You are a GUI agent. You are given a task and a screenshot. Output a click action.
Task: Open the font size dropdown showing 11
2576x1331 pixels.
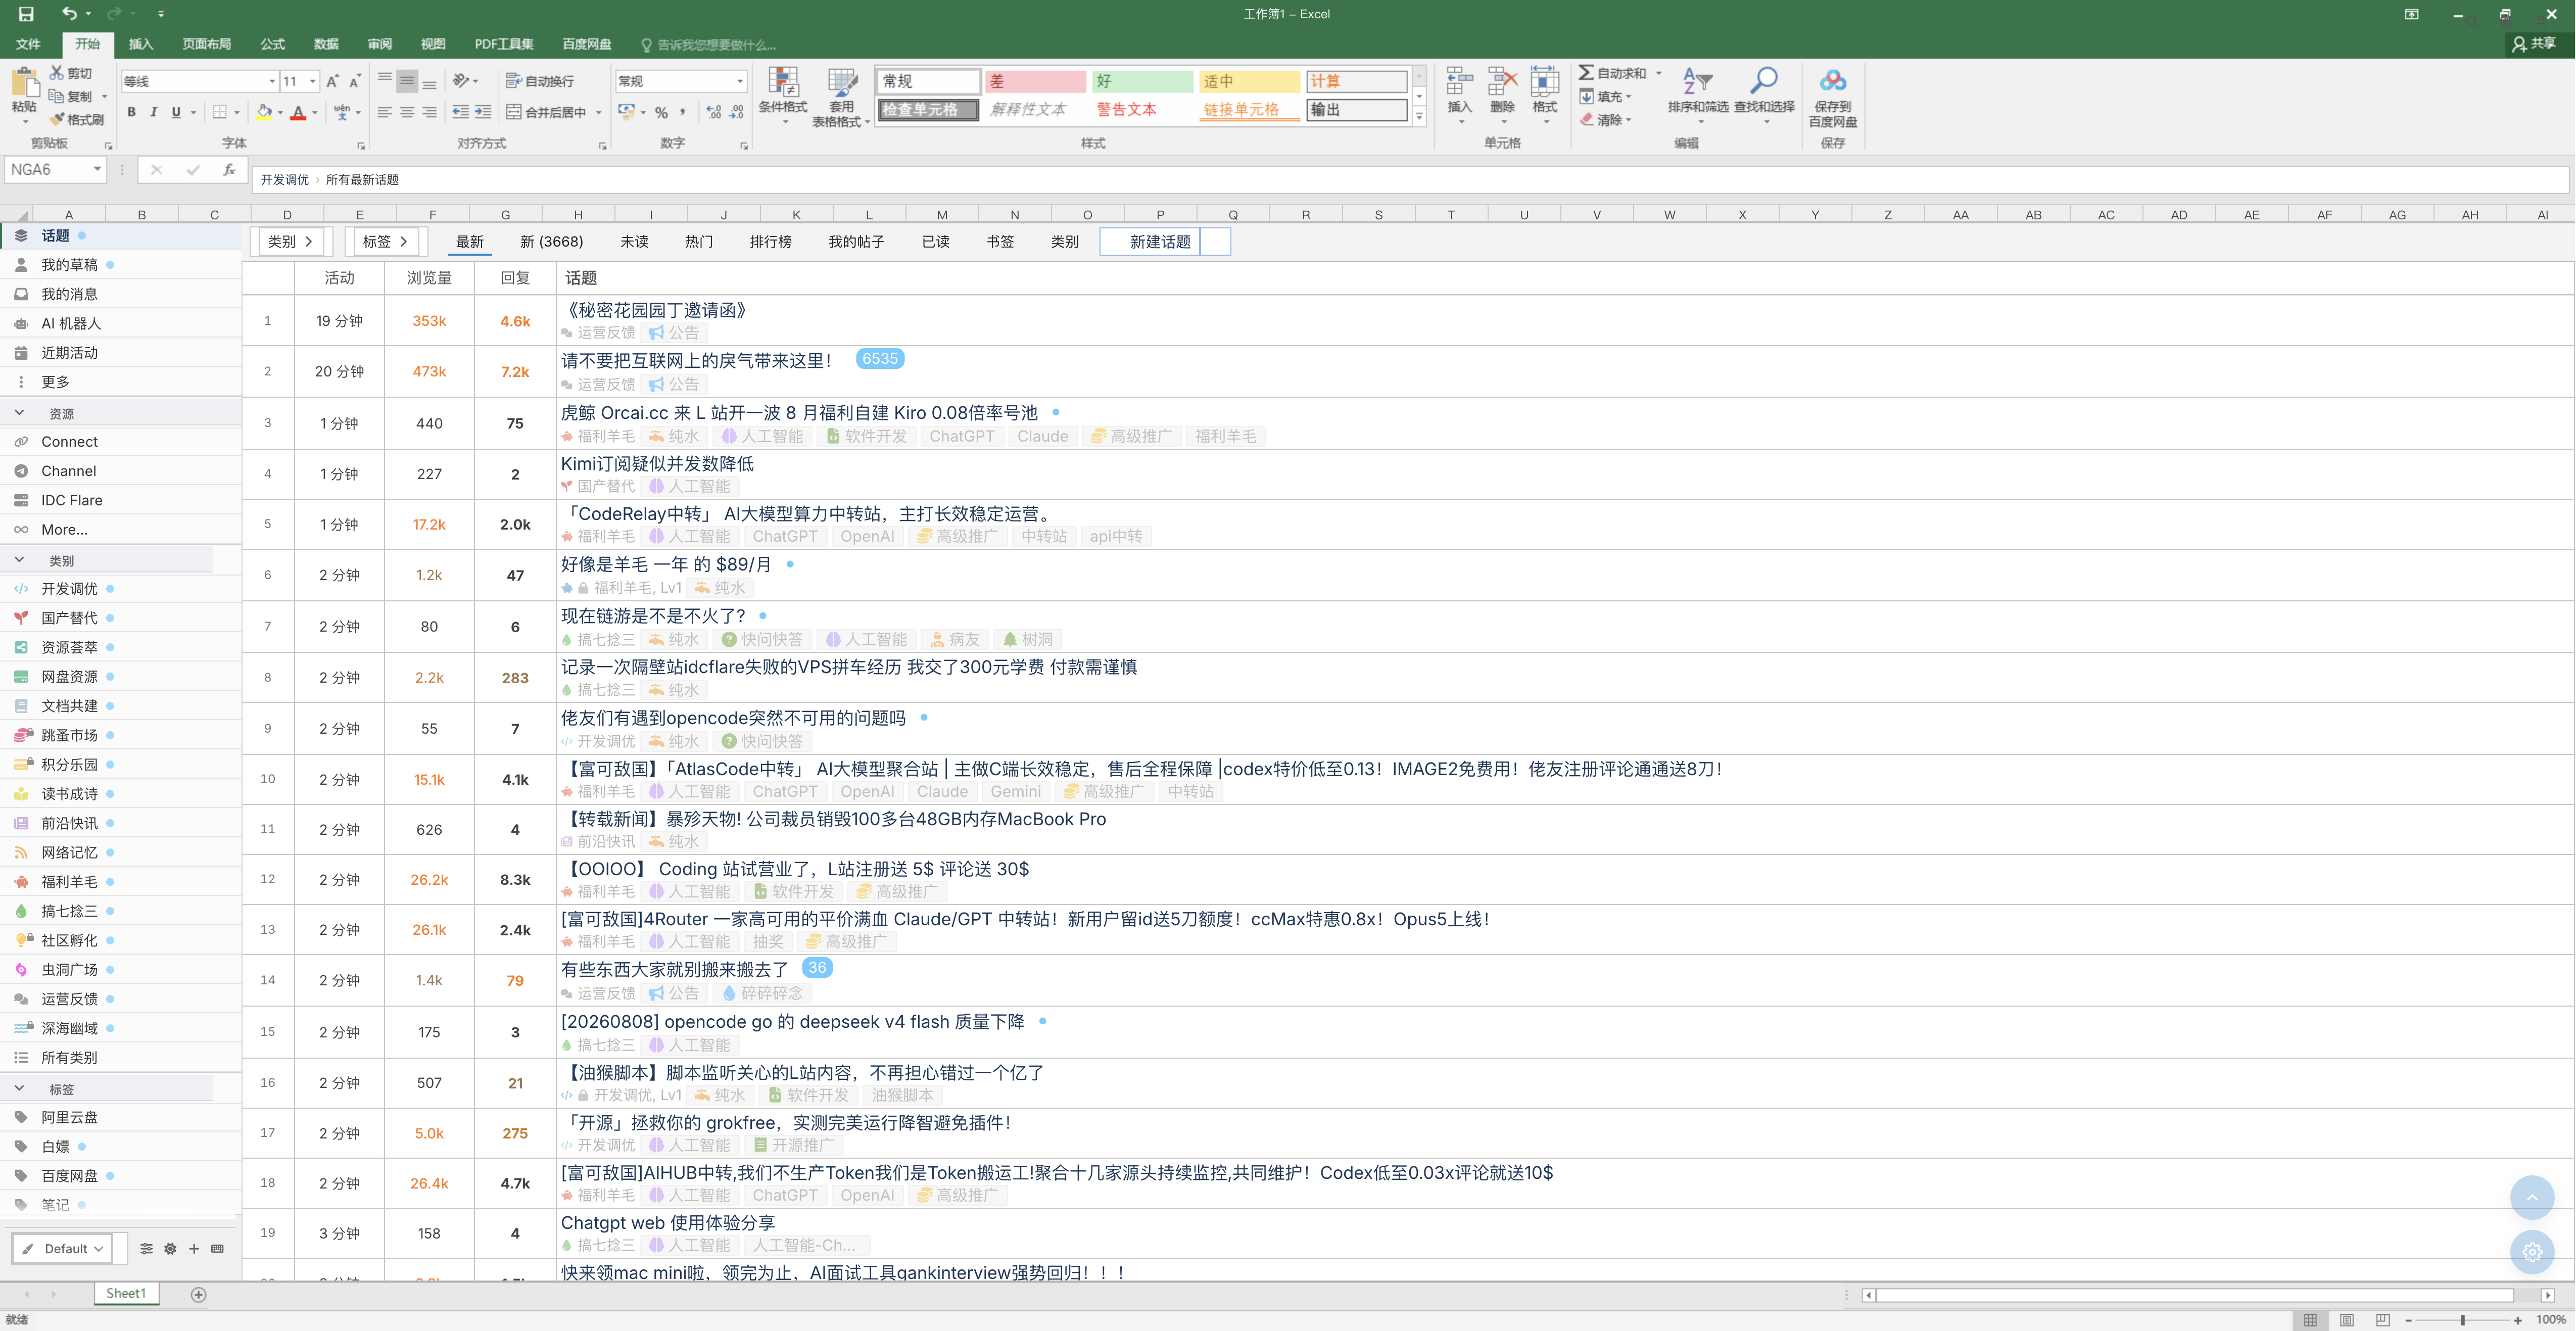tap(300, 81)
